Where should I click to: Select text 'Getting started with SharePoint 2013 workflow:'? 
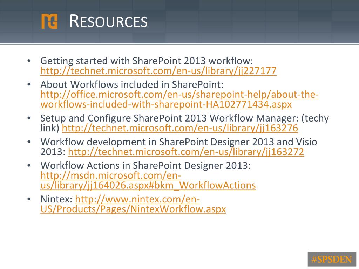coord(147,61)
